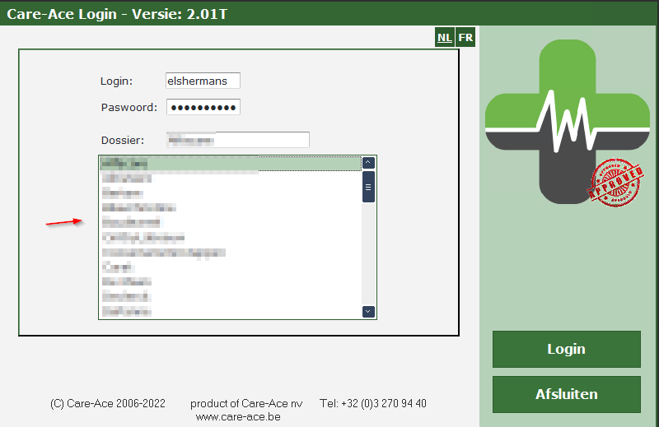Switch language to FR
This screenshot has height=427, width=659.
pyautogui.click(x=466, y=38)
